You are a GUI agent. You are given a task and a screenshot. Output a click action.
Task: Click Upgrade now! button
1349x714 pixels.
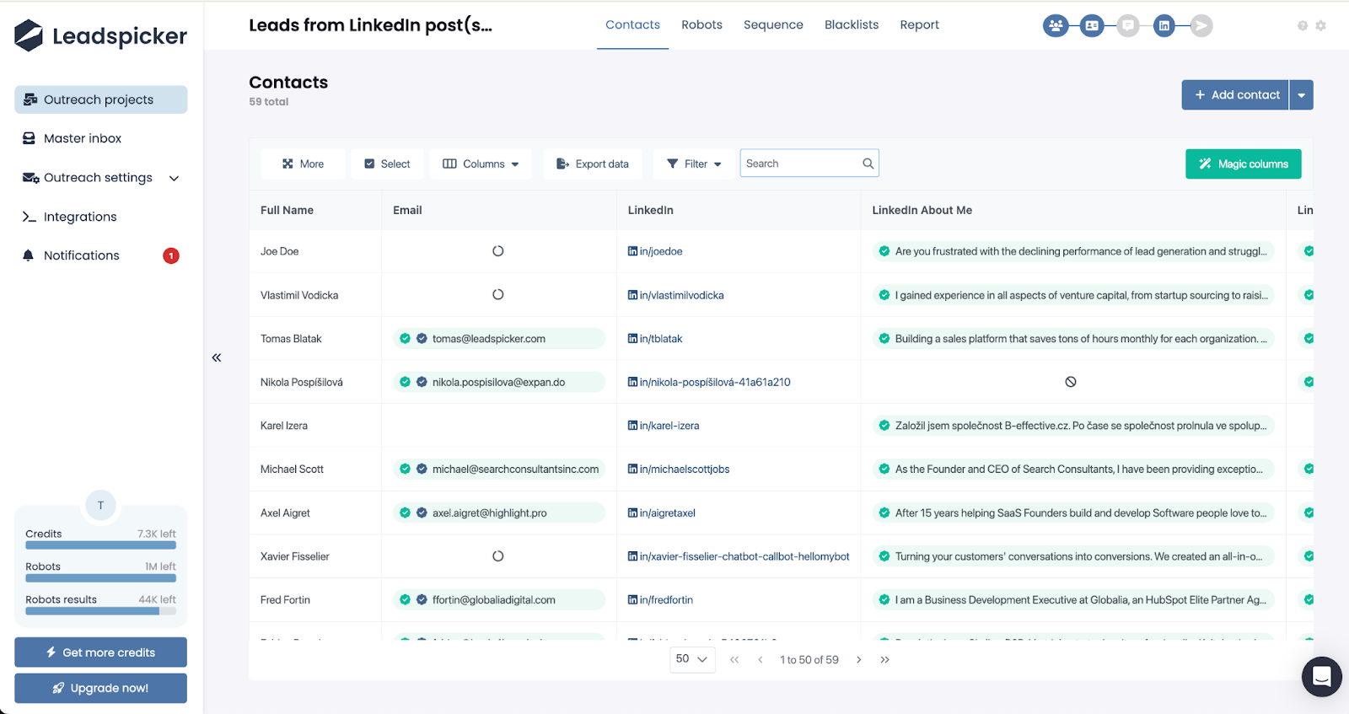coord(100,688)
